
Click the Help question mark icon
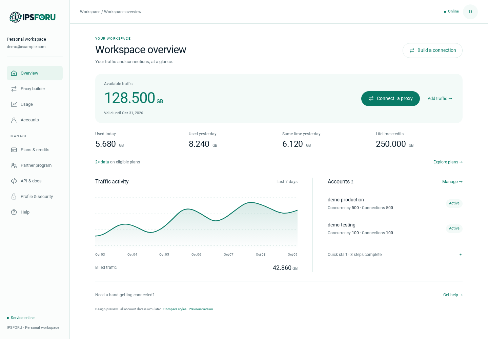click(14, 212)
